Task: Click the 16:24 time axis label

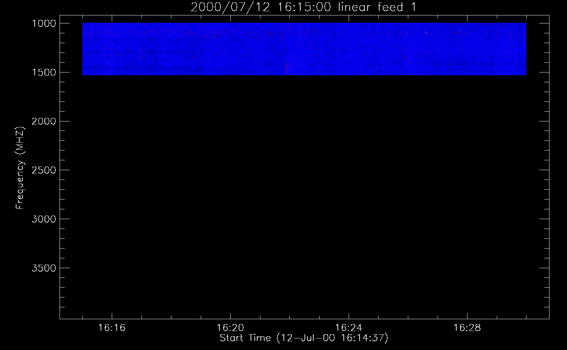Action: click(349, 328)
